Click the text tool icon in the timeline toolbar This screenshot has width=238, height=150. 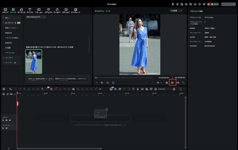[42, 89]
